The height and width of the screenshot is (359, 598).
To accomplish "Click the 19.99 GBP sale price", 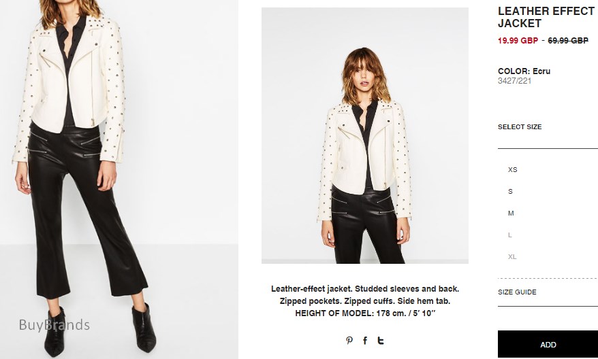I will coord(518,40).
